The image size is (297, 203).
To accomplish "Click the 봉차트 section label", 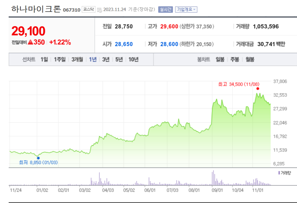I will tap(204, 60).
